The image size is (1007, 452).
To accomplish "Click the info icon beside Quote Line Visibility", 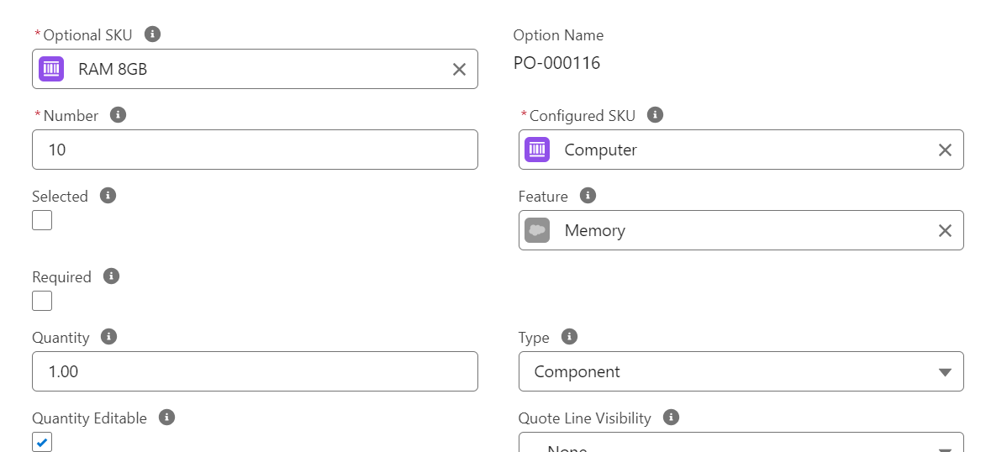I will coord(671,418).
